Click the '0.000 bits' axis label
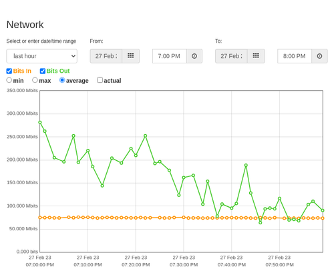The image size is (334, 269). click(27, 252)
